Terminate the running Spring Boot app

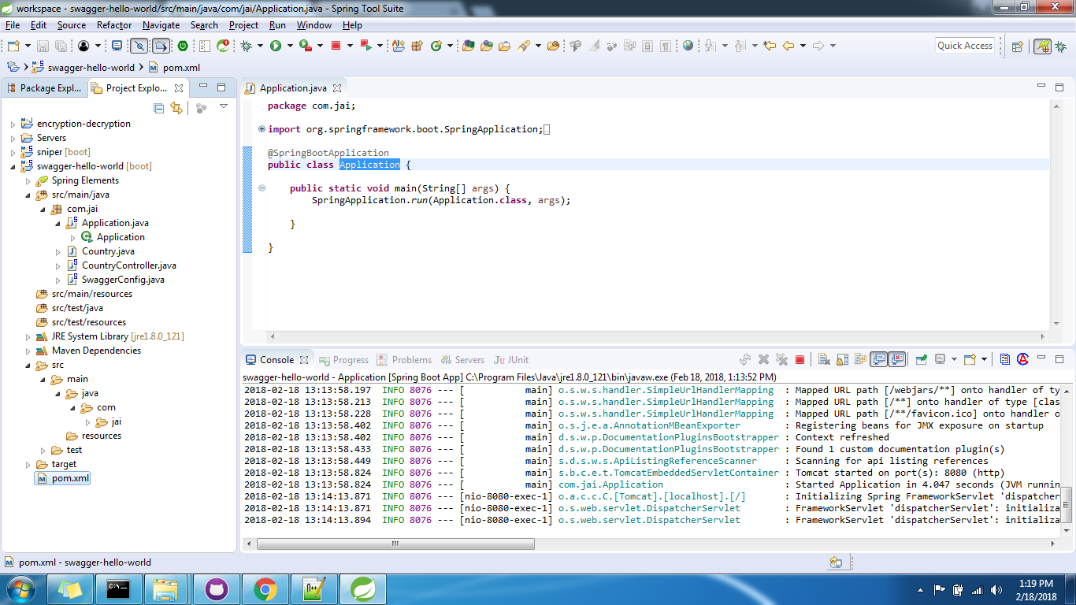(x=800, y=360)
